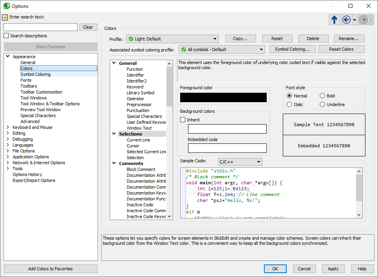The width and height of the screenshot is (378, 277).
Task: Select Fonts in the options tree
Action: tap(26, 80)
